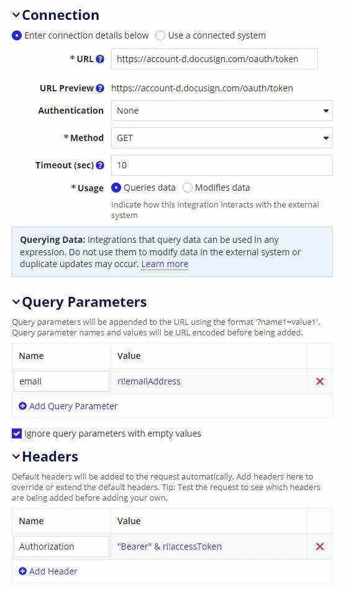Collapse the Headers section chevron
Screen dimensions: 346x590
click(16, 456)
